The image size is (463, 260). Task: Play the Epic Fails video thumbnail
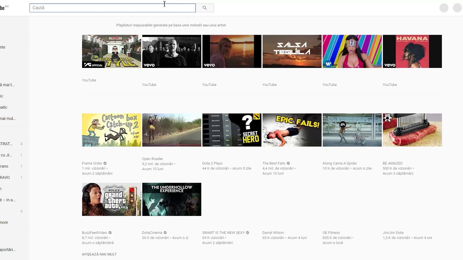(x=292, y=130)
